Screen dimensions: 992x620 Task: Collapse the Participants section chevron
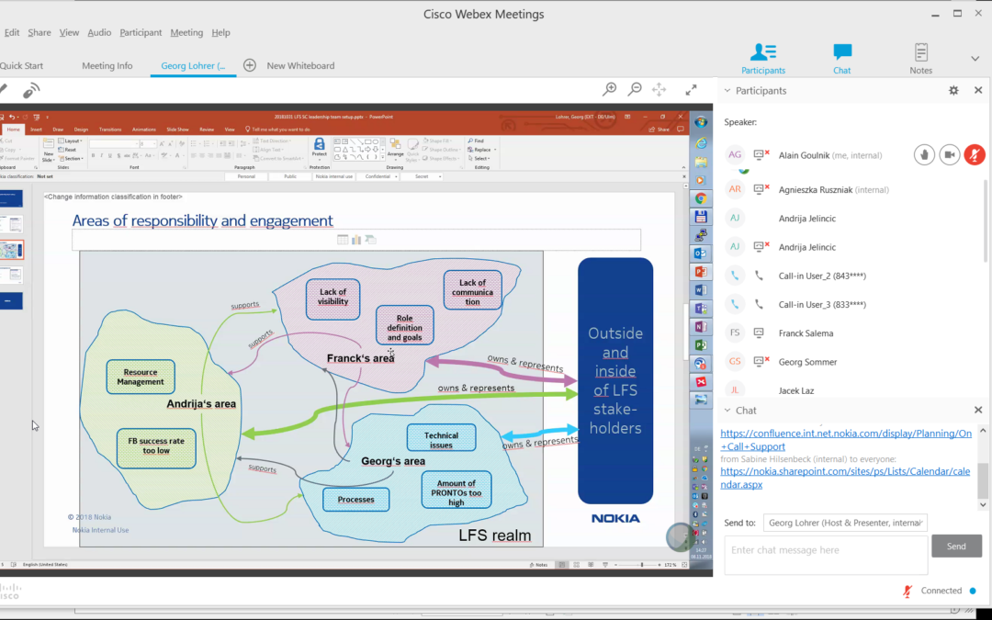(x=727, y=90)
